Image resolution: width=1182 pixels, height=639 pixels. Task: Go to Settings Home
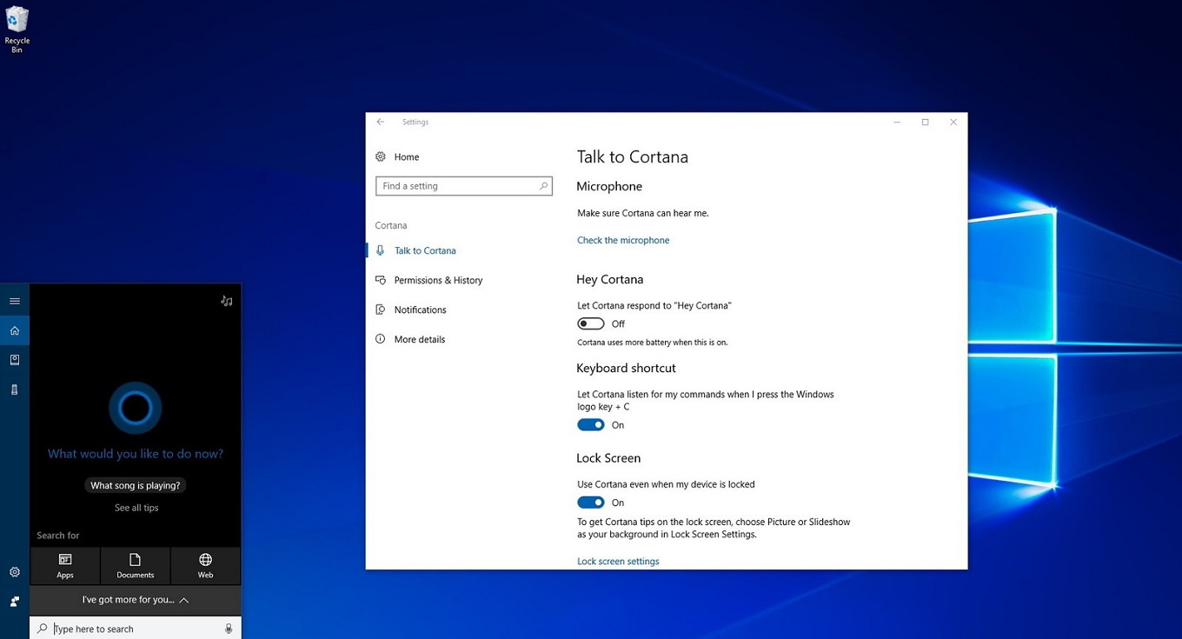(x=407, y=156)
